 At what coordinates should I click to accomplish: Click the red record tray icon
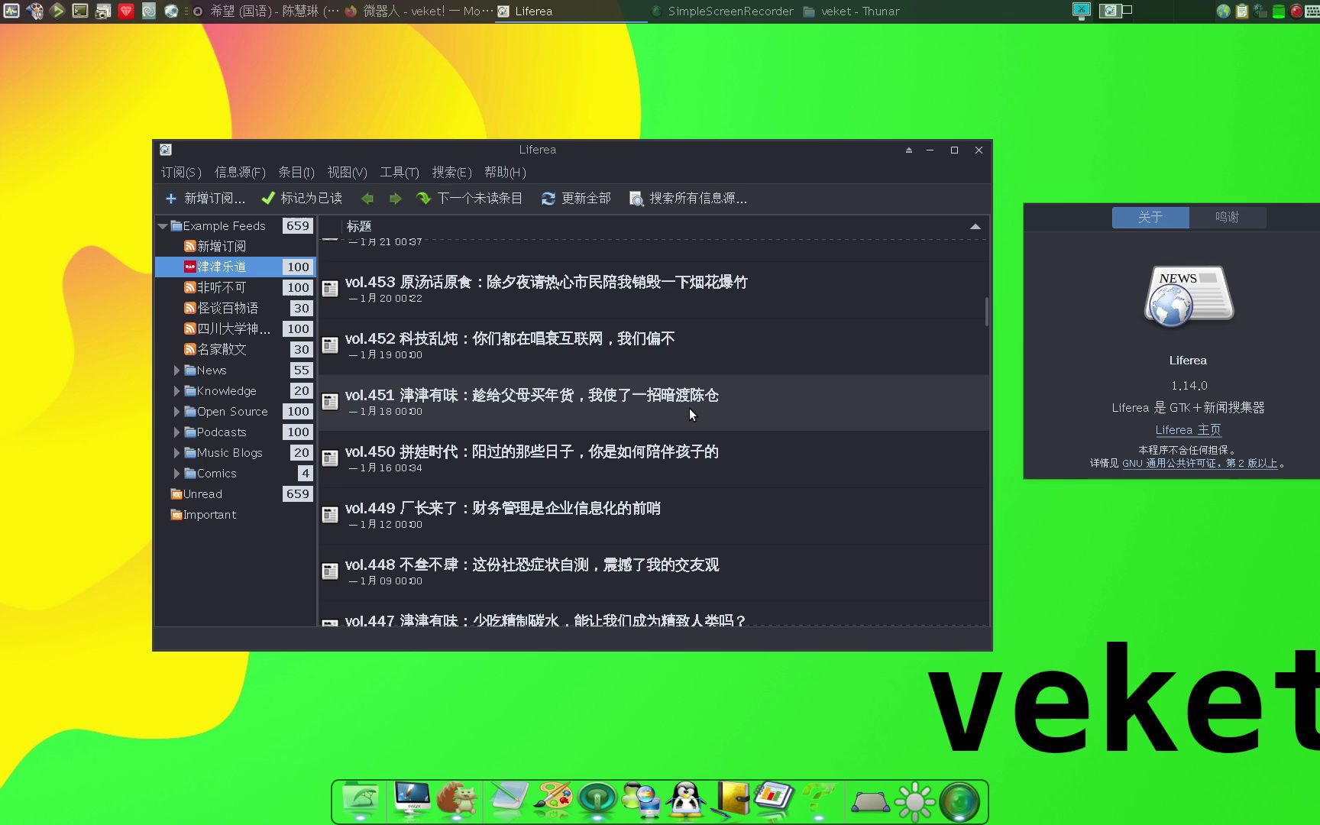[x=1297, y=11]
